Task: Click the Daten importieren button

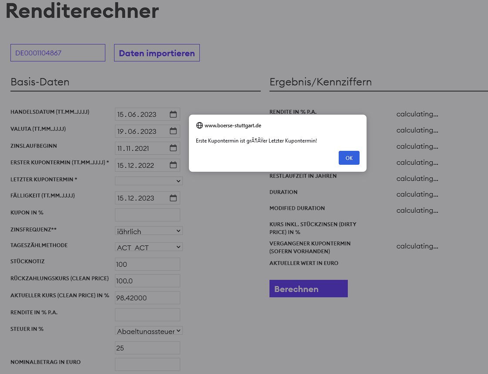Action: click(157, 53)
